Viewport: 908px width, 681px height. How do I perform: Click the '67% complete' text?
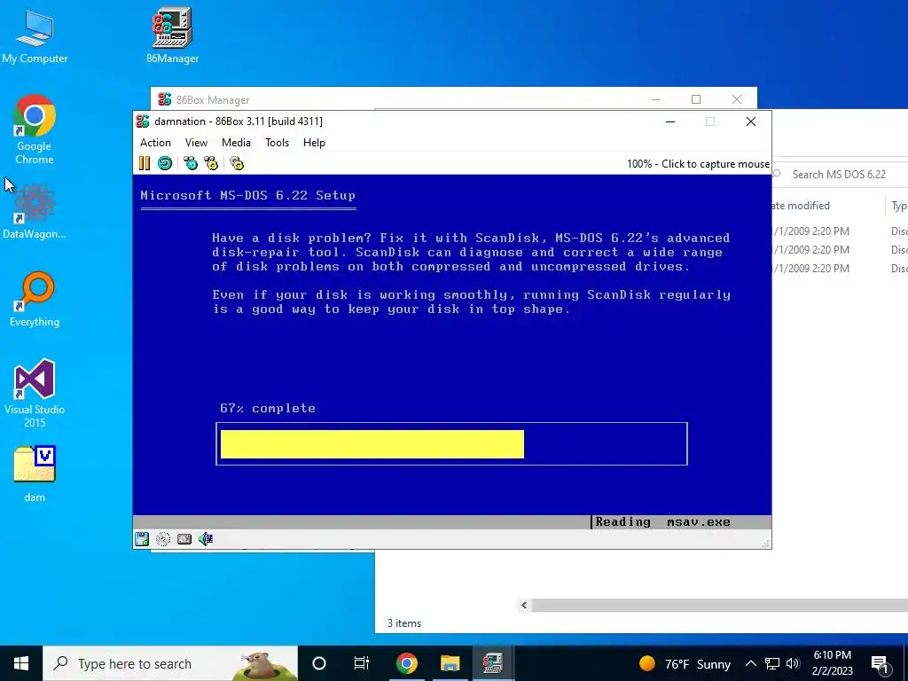(268, 408)
